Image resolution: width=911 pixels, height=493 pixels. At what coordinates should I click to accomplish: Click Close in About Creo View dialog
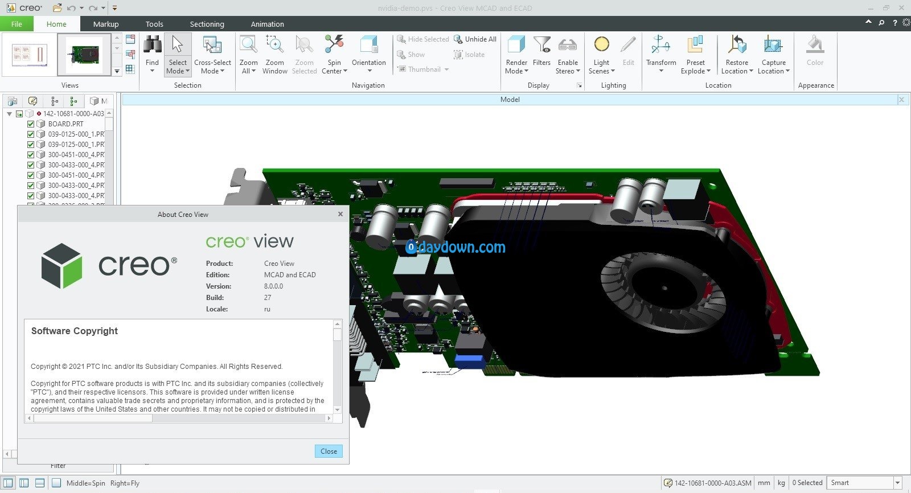point(329,451)
